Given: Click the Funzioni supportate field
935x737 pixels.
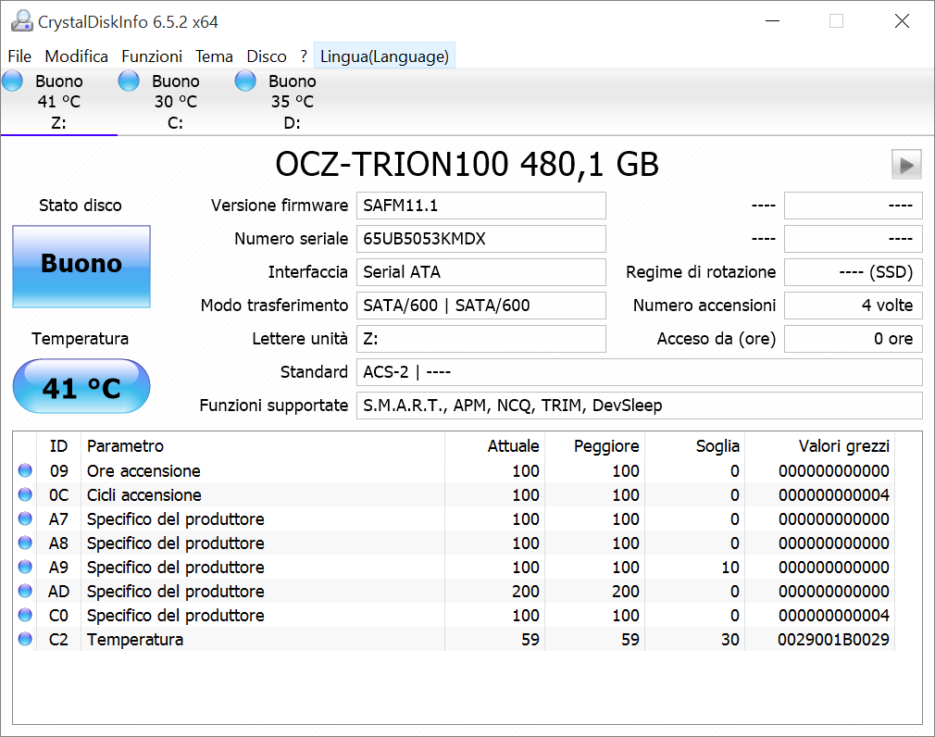Looking at the screenshot, I should tap(640, 406).
